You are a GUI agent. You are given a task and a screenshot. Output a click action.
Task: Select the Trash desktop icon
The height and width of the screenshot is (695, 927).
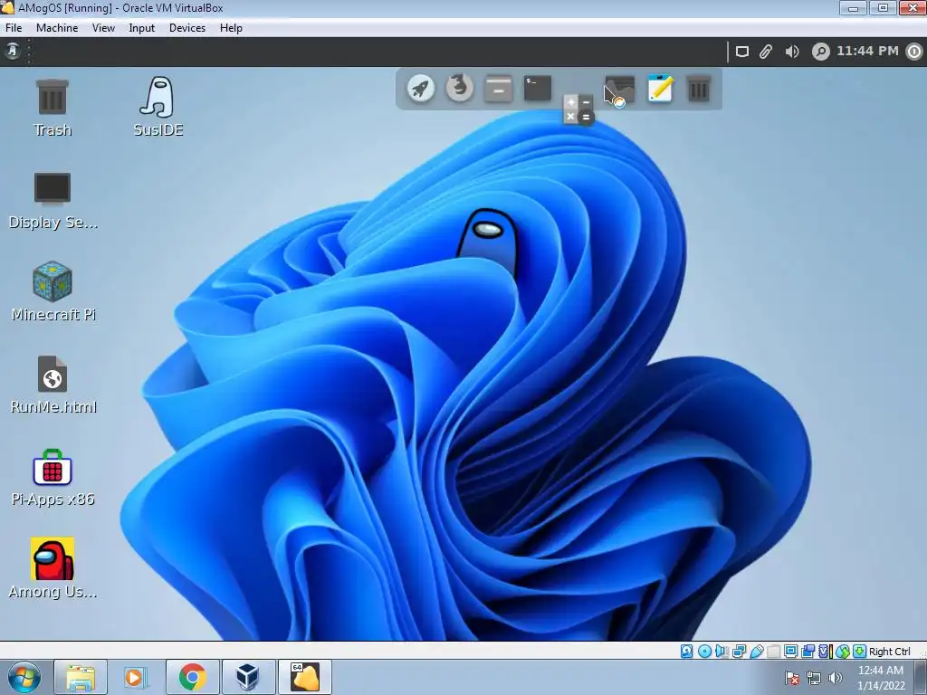[53, 109]
